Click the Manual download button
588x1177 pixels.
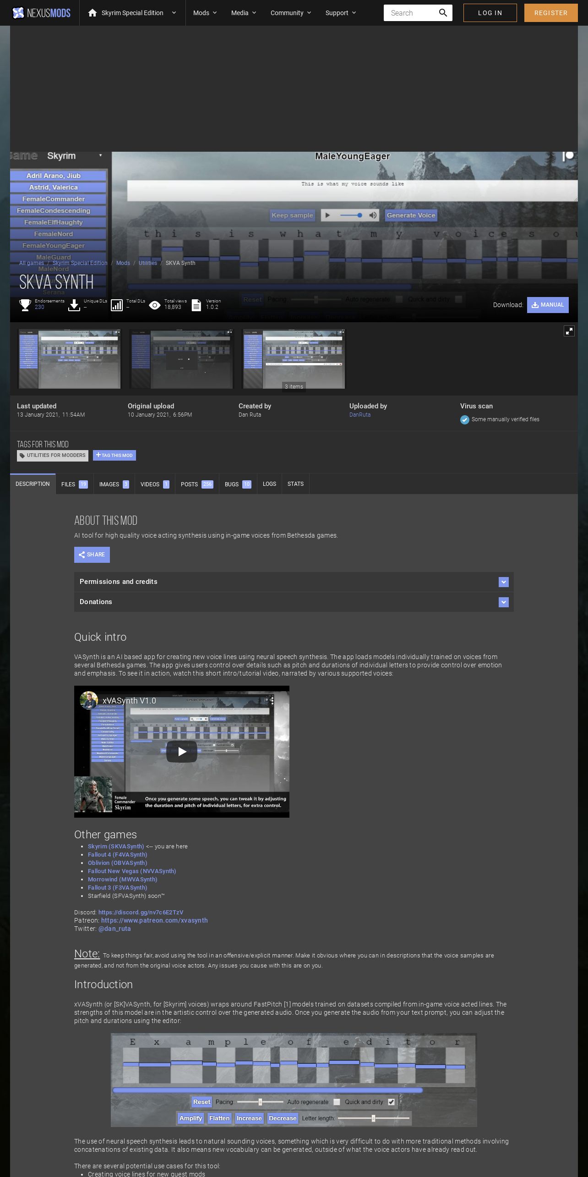(x=548, y=305)
